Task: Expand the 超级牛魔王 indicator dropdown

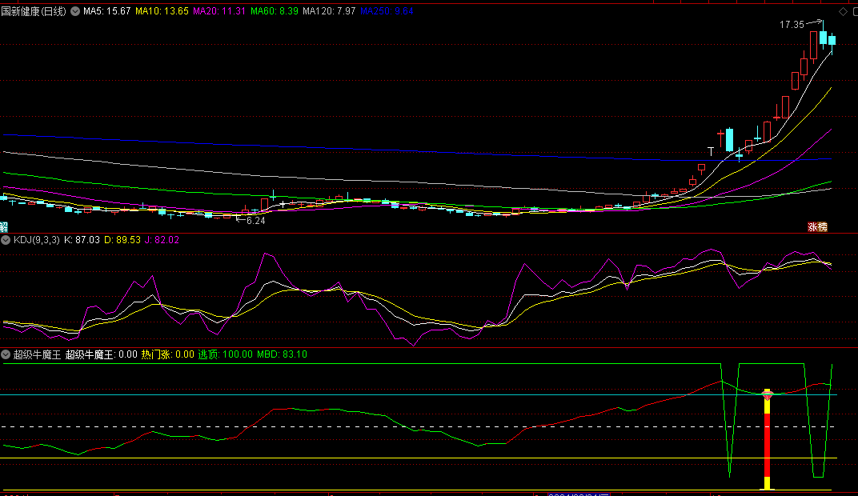Action: pyautogui.click(x=6, y=354)
